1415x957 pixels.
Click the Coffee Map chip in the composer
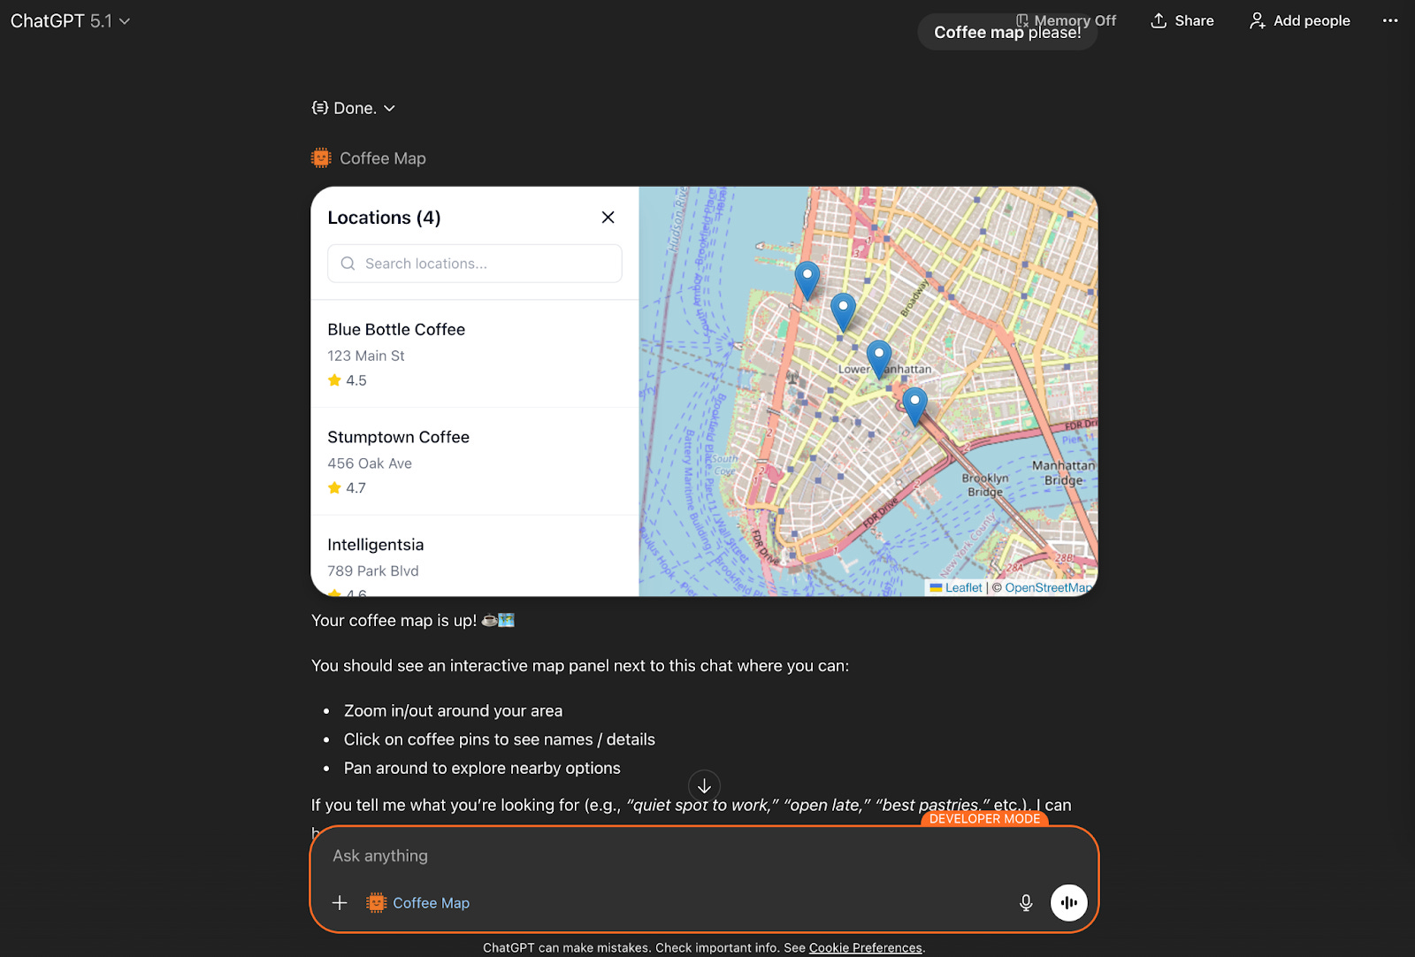(418, 903)
